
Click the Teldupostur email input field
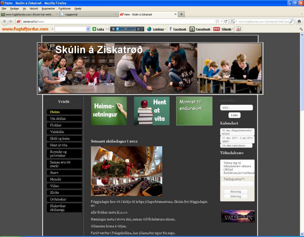coord(237,184)
